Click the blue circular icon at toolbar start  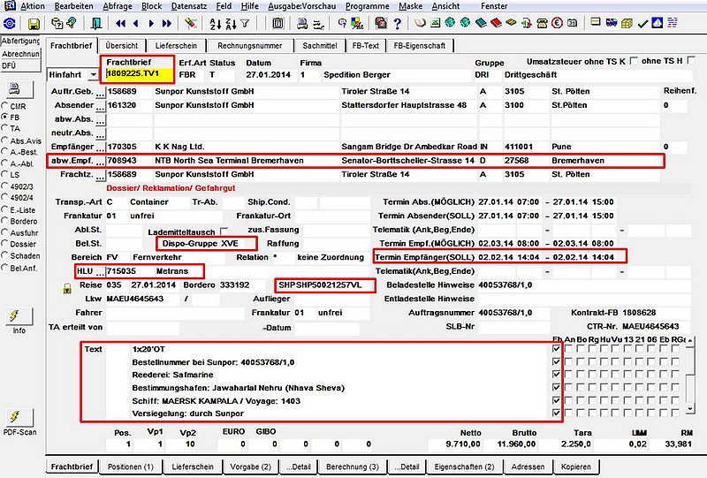10,24
